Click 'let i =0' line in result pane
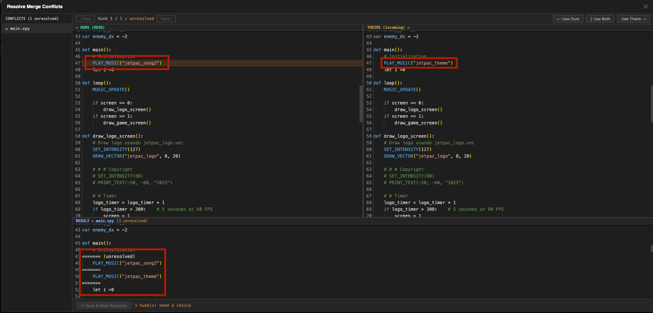The width and height of the screenshot is (653, 313). [103, 290]
